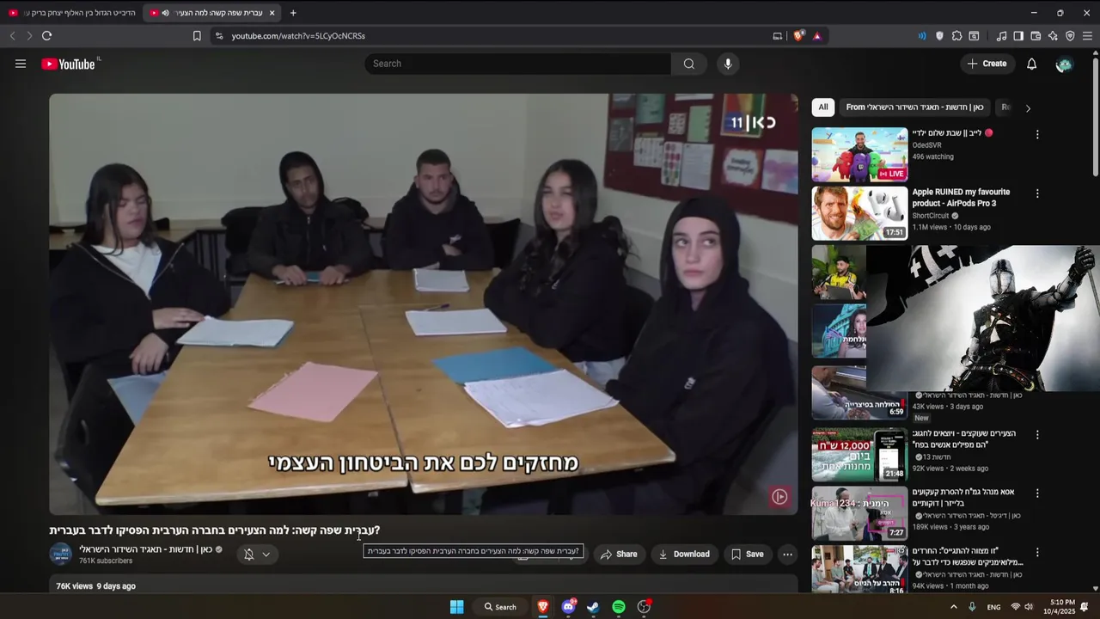Click the URL in the address bar

tap(298, 36)
